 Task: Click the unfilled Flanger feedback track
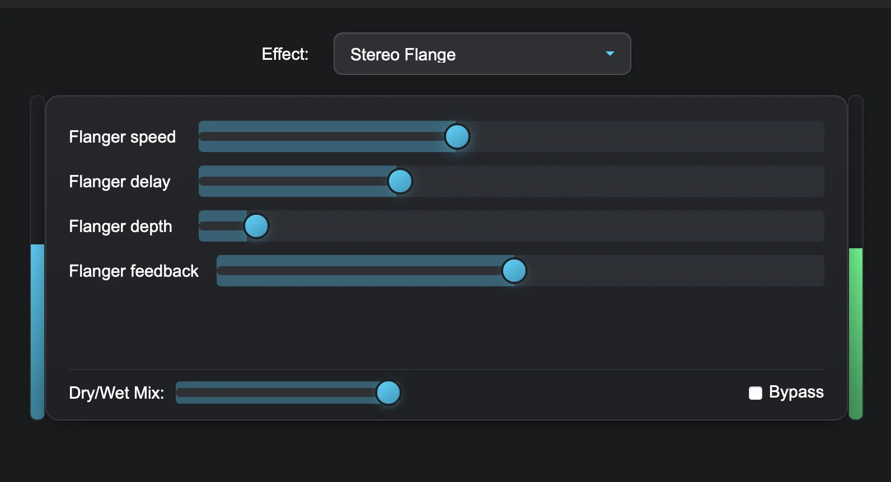pyautogui.click(x=676, y=271)
